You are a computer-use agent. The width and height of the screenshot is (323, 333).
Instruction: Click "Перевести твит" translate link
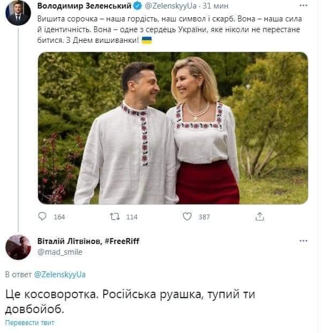(29, 323)
